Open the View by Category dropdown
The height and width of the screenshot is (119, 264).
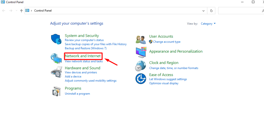pos(208,23)
